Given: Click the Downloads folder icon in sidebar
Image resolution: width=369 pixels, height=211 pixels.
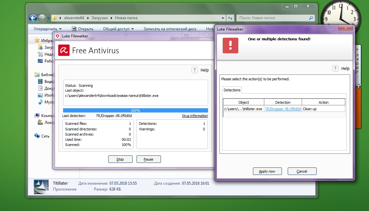Looking at the screenshot, I should click(40, 47).
